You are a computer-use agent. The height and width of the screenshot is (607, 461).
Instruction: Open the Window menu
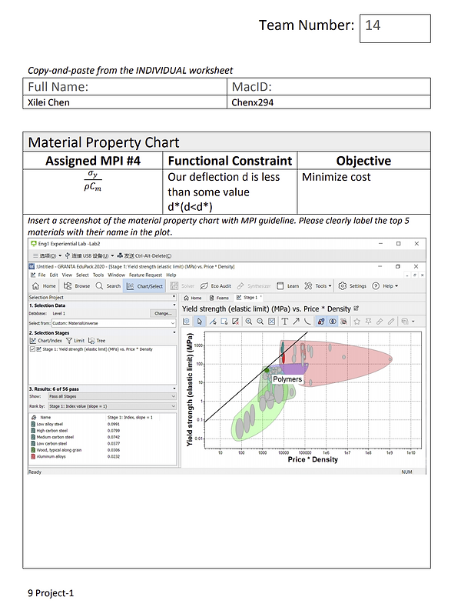coord(117,275)
